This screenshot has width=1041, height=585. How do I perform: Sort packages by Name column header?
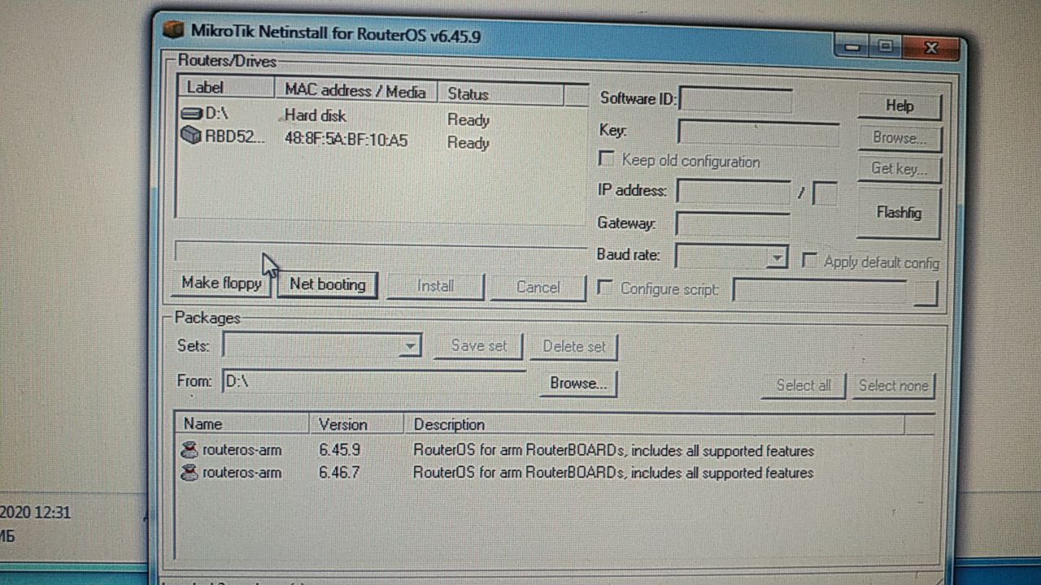tap(242, 423)
